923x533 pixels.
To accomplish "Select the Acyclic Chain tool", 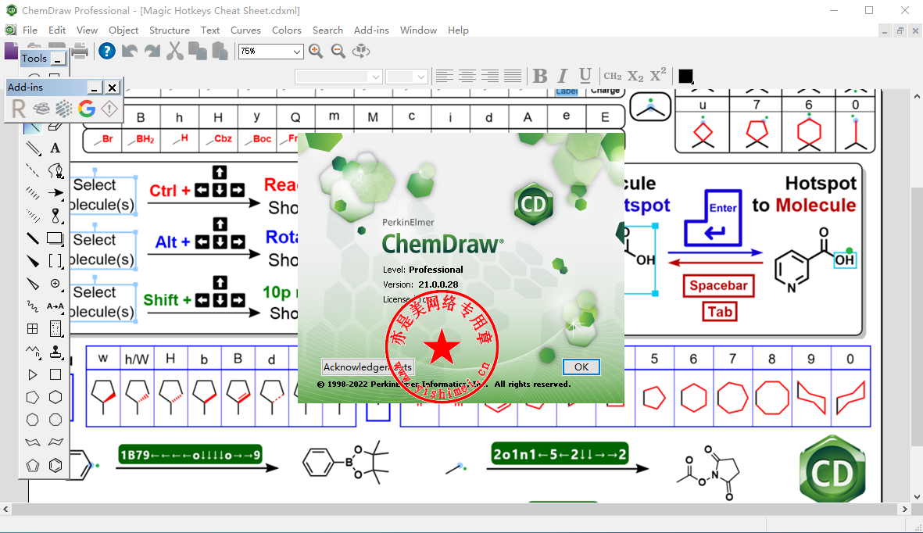I will (x=32, y=352).
